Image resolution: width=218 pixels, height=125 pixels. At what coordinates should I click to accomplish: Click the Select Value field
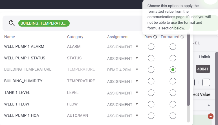pos(202,94)
